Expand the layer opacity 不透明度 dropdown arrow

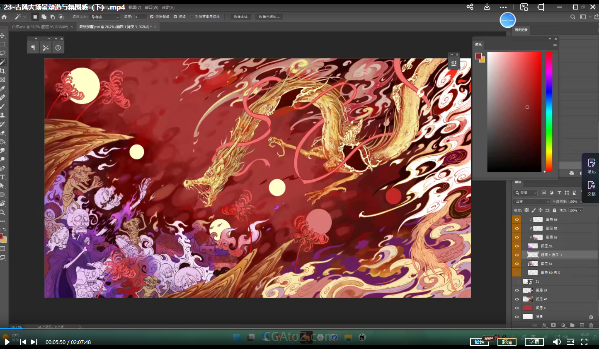[581, 202]
